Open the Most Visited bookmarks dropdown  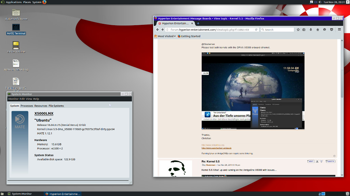tap(165, 36)
